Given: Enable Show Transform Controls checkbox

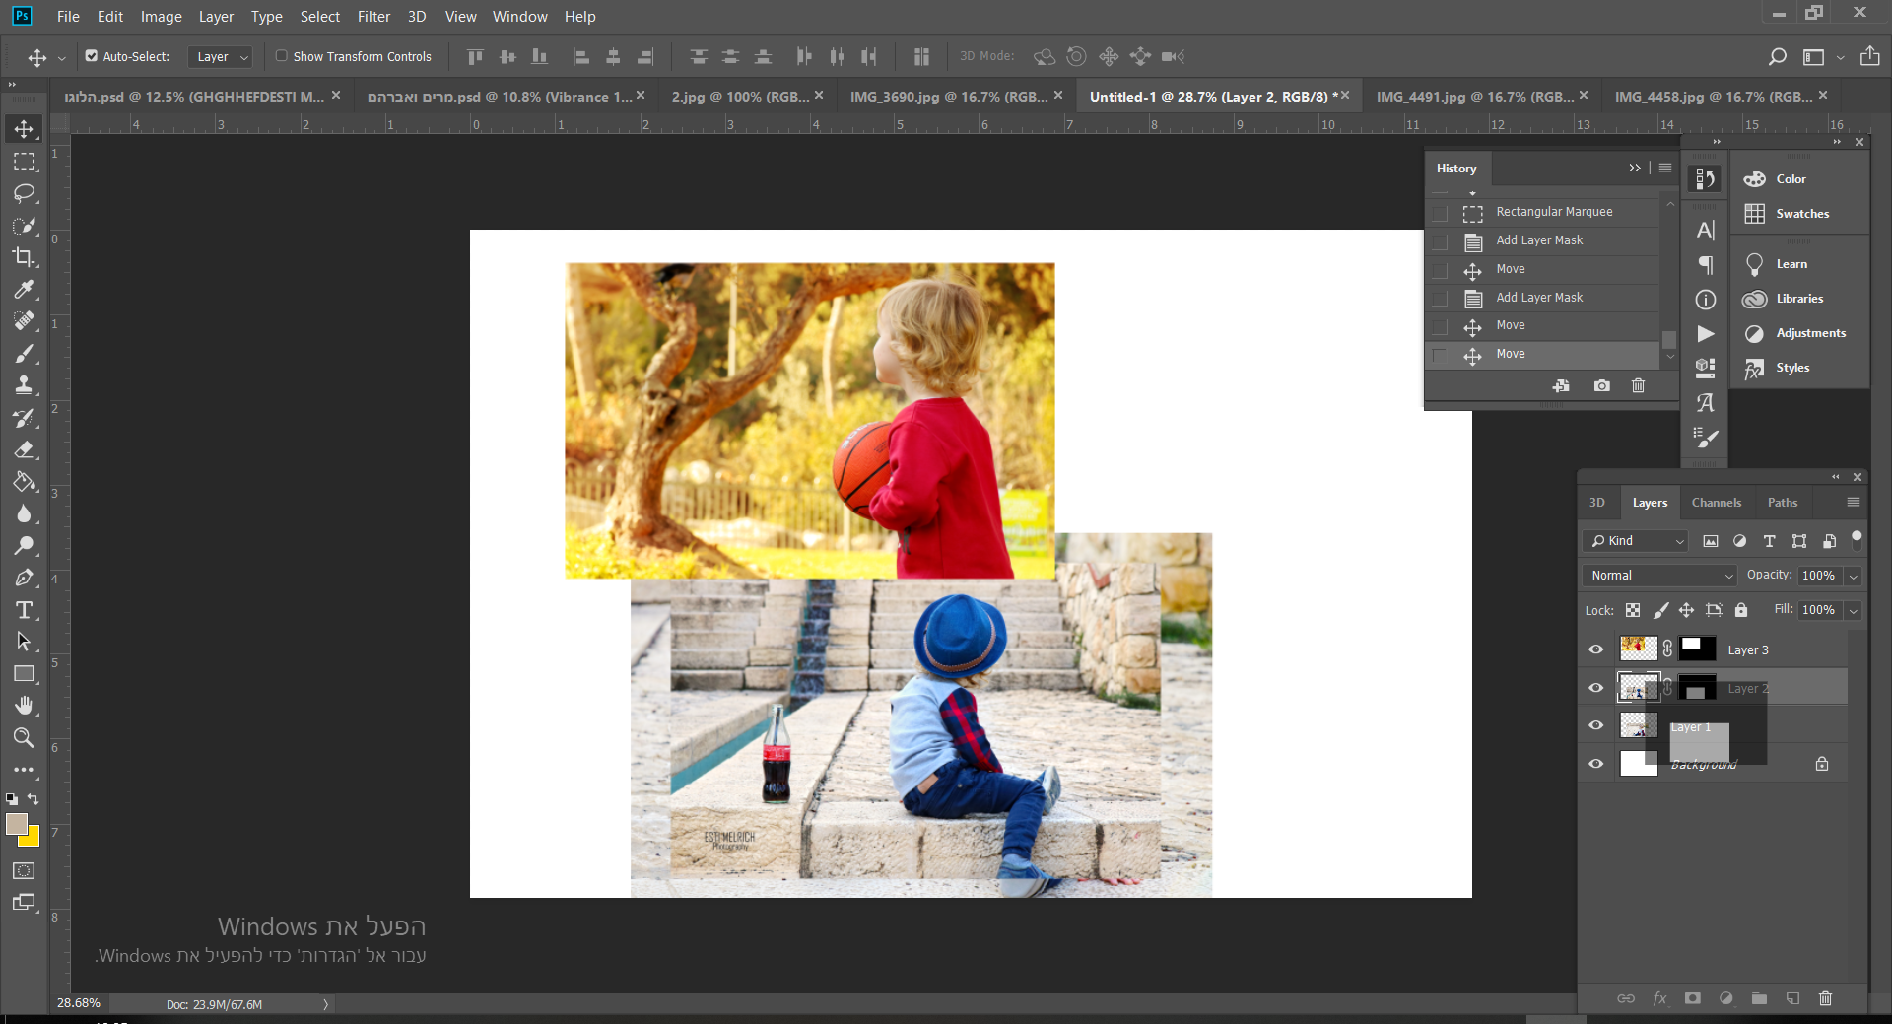Looking at the screenshot, I should pyautogui.click(x=282, y=56).
